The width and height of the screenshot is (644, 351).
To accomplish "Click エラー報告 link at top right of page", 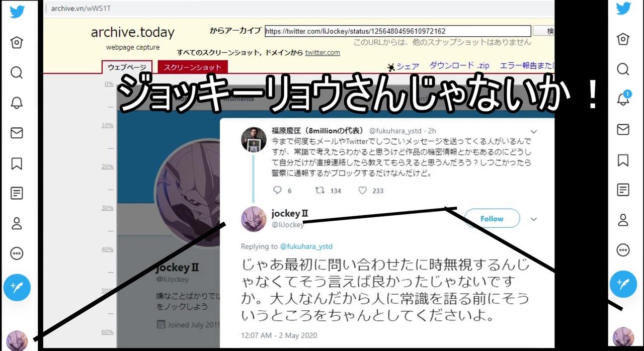I will pos(527,65).
